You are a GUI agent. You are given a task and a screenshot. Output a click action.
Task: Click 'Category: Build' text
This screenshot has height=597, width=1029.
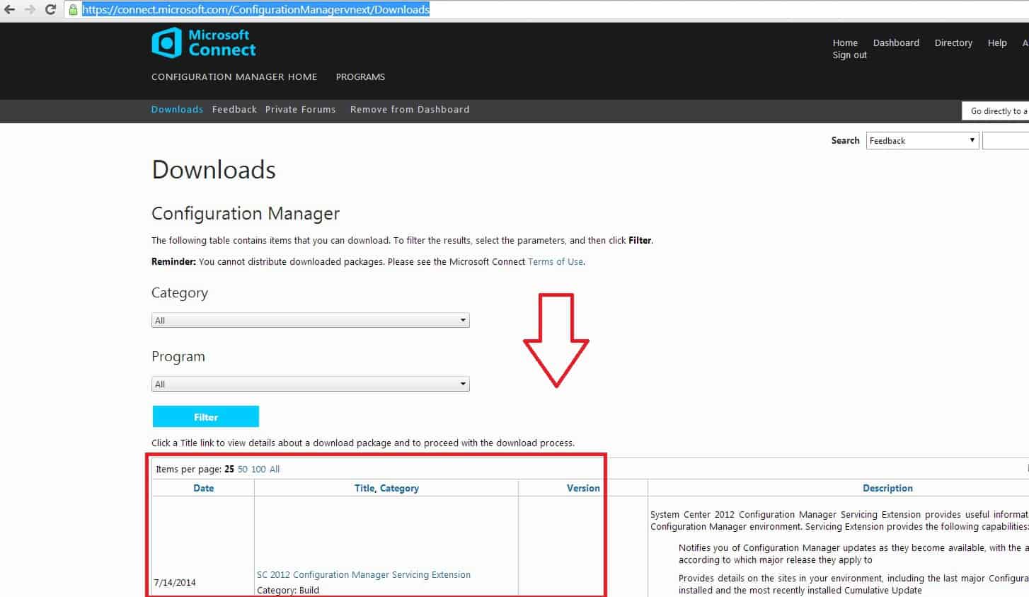coord(288,590)
